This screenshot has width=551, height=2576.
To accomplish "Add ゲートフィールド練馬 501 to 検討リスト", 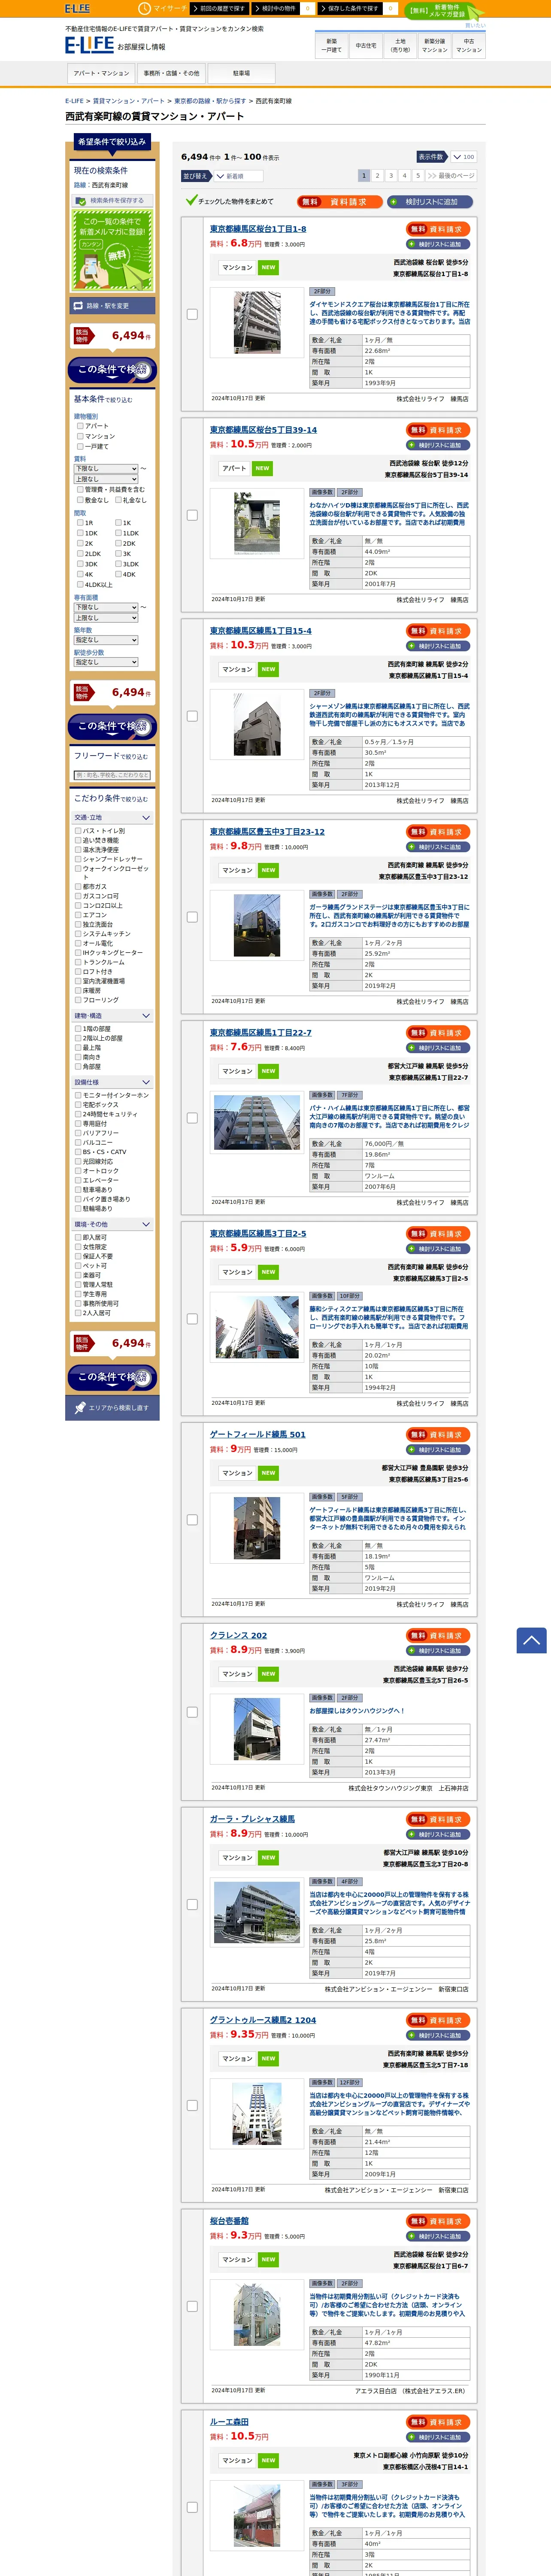I will click(438, 1449).
